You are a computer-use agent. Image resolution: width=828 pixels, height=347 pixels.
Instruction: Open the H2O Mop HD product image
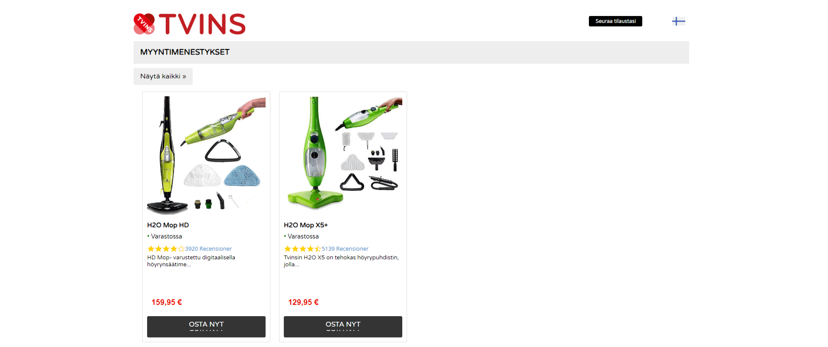206,155
